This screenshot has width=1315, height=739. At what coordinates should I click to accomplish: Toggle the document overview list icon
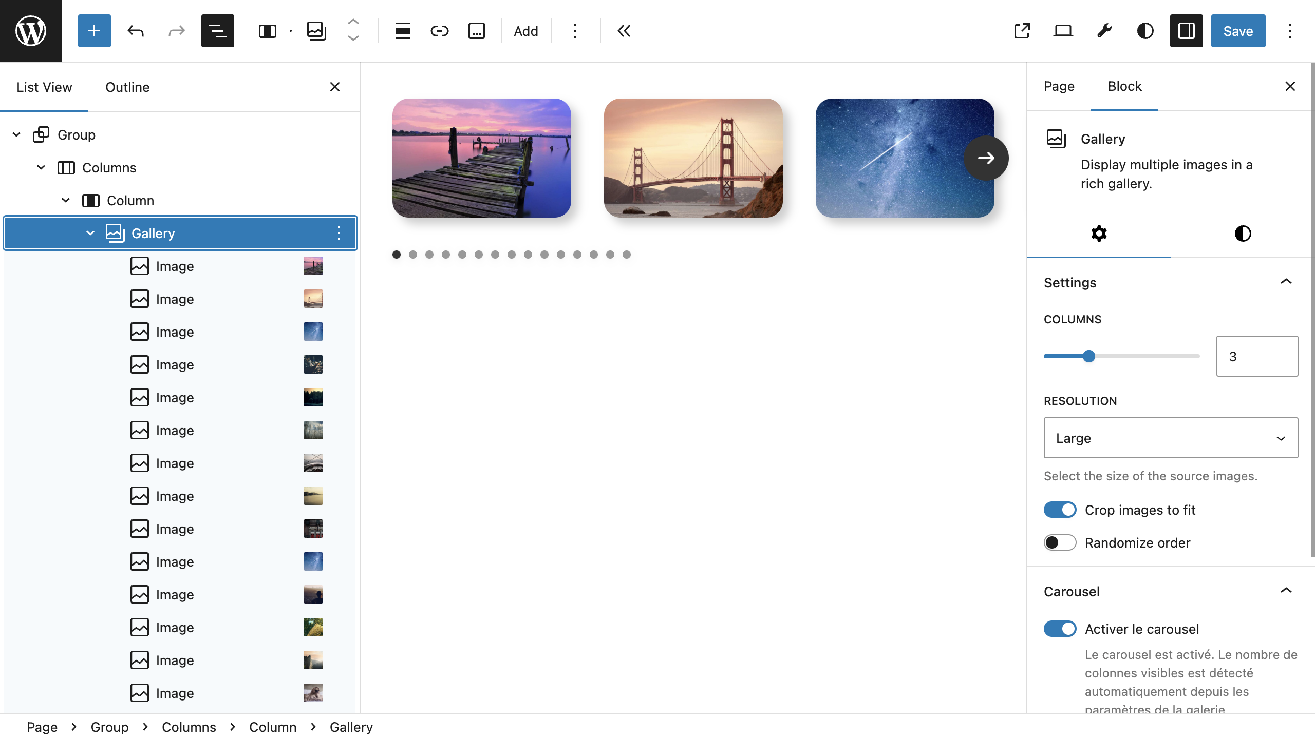(217, 31)
